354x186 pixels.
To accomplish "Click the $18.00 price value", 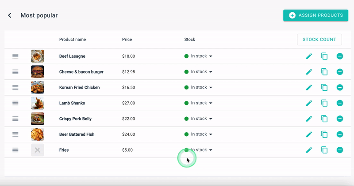I will point(128,56).
